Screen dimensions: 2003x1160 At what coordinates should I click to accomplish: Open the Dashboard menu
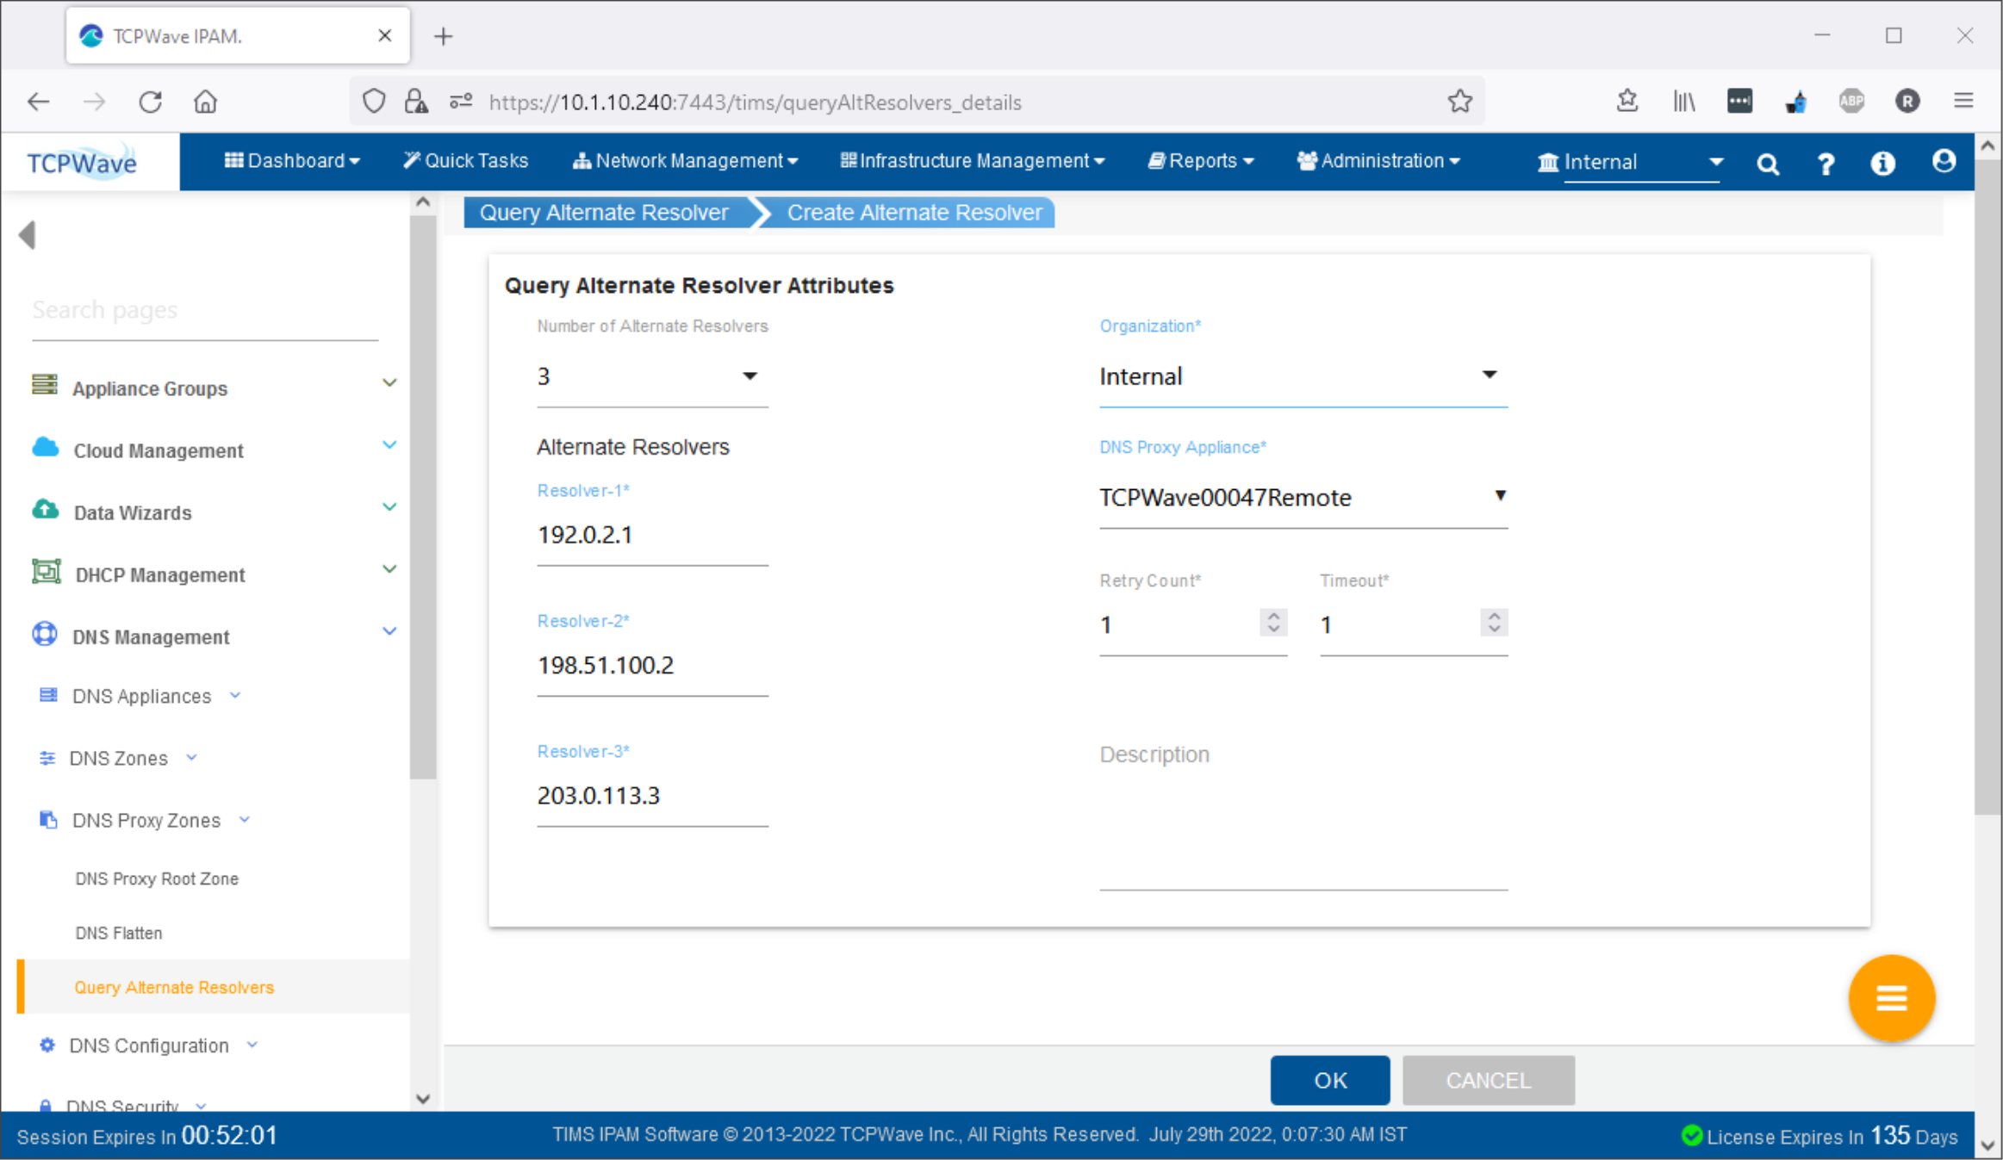coord(292,161)
